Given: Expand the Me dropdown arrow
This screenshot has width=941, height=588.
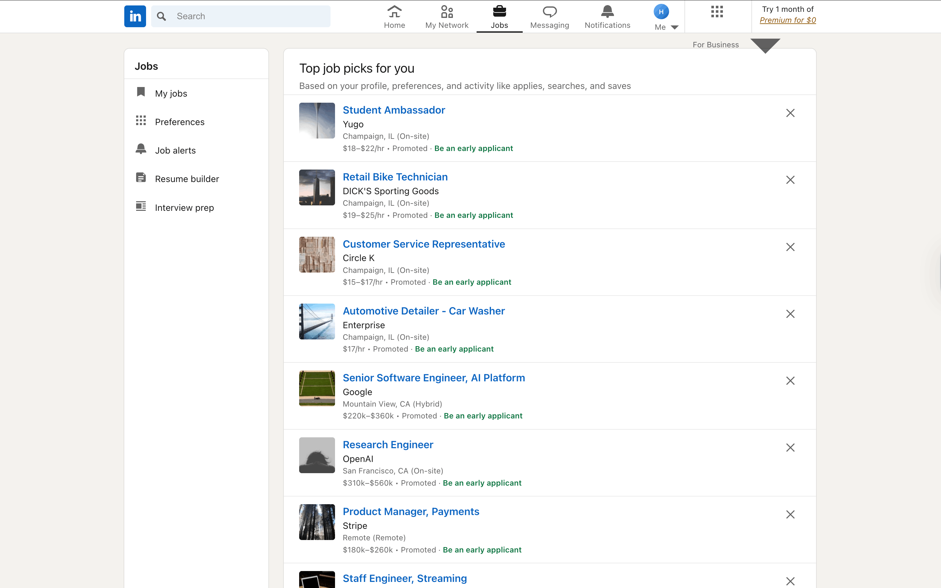Looking at the screenshot, I should pos(675,27).
